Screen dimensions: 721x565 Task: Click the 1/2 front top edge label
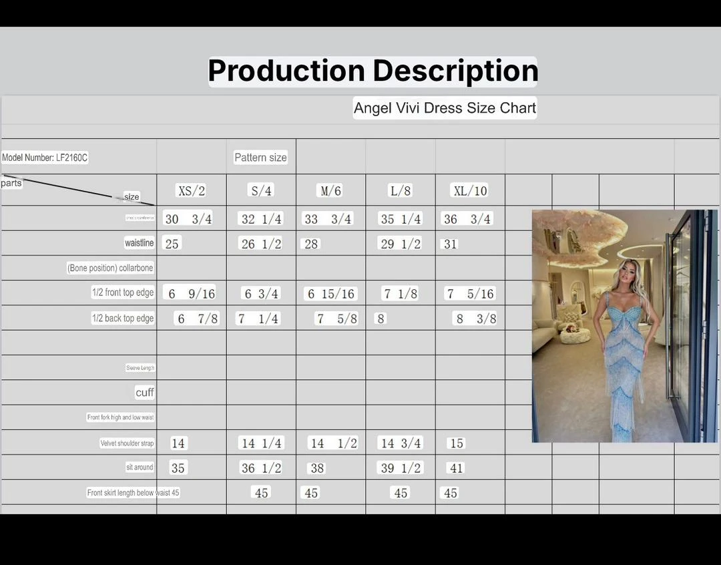pyautogui.click(x=123, y=293)
